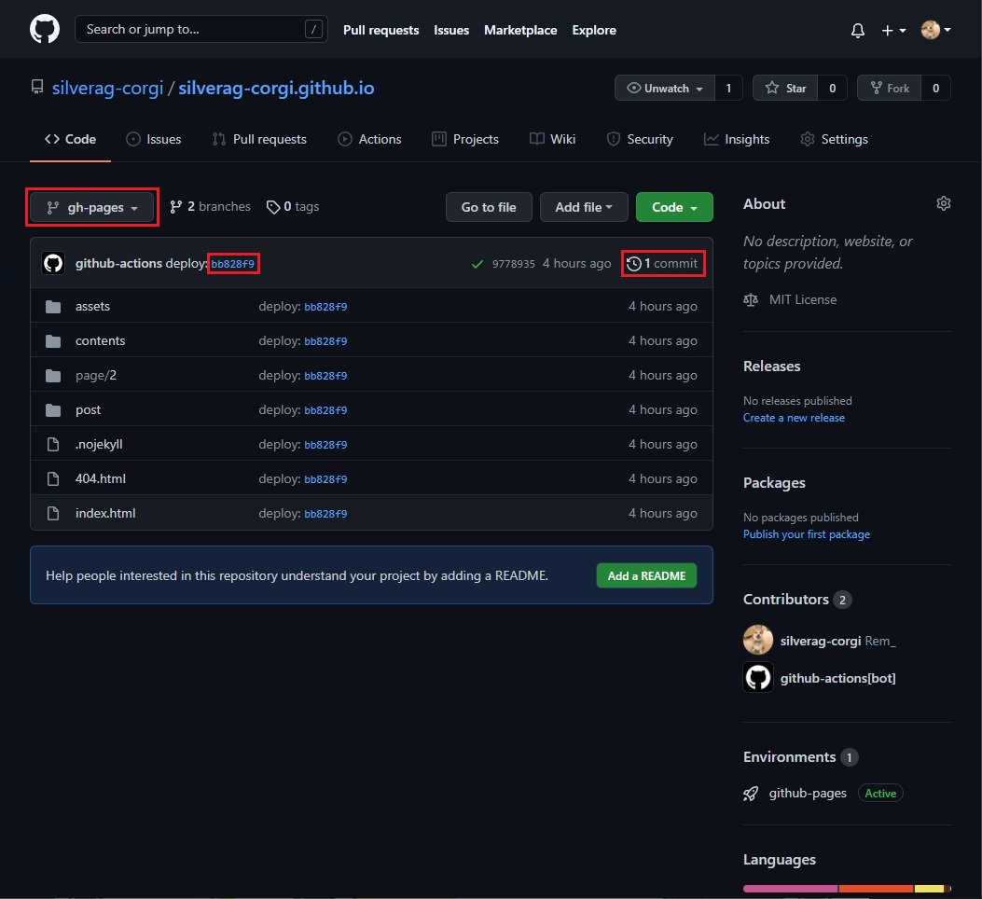
Task: Open the github-actions author link
Action: click(x=118, y=263)
